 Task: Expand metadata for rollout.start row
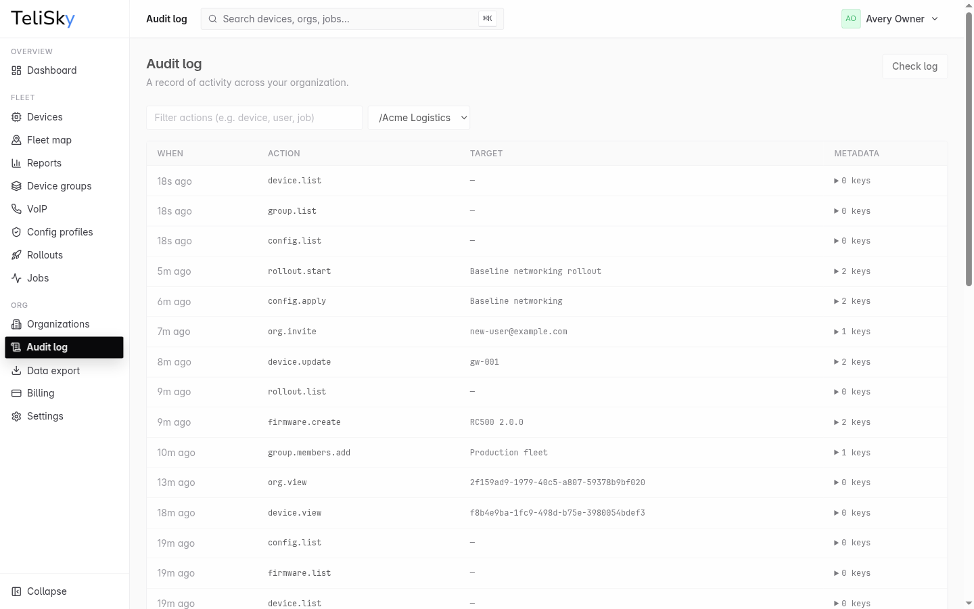pos(852,271)
